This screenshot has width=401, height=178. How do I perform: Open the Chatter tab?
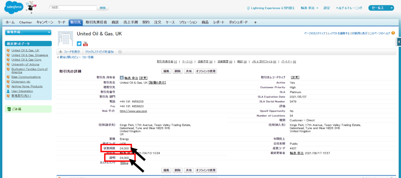[25, 22]
